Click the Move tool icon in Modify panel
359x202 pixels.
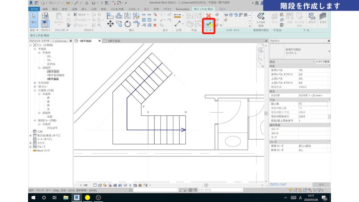pos(110,24)
